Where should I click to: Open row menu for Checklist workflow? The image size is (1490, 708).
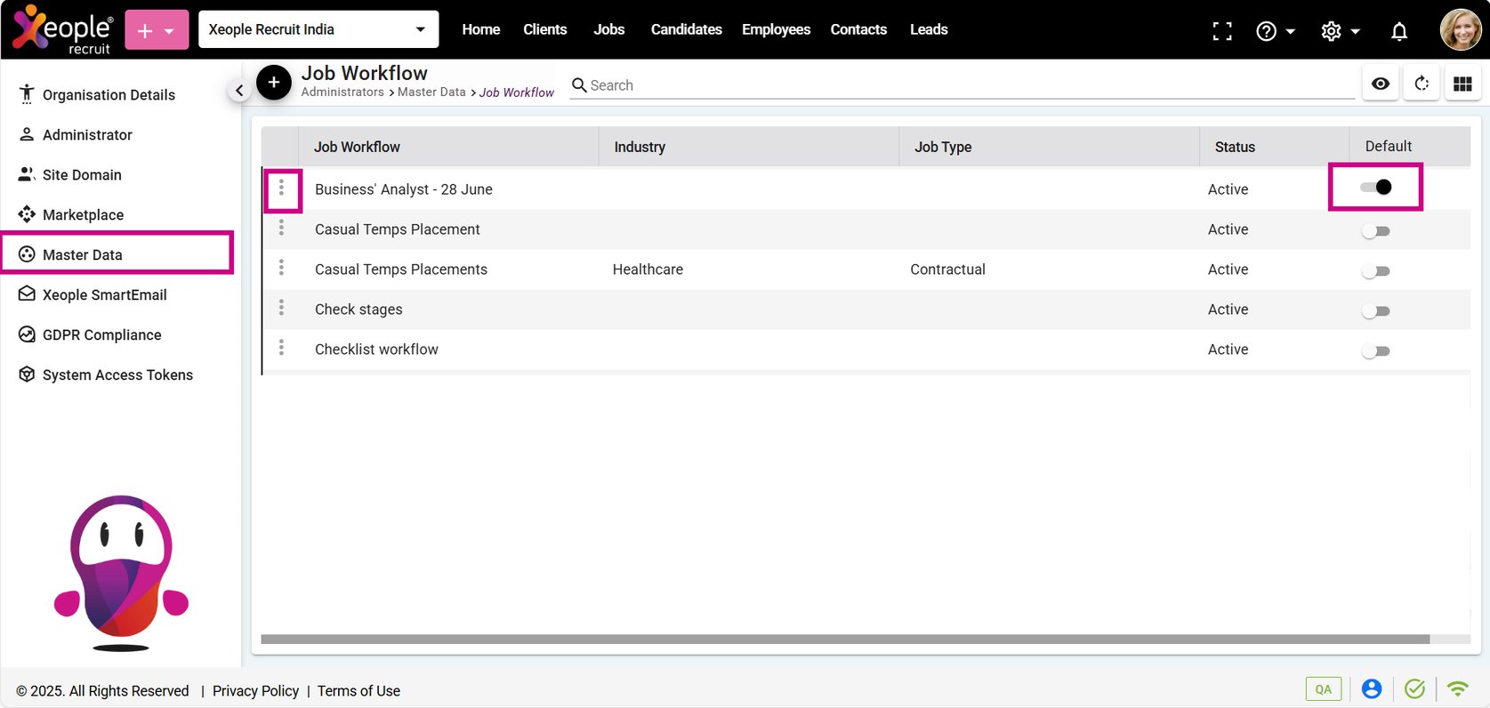[x=282, y=349]
